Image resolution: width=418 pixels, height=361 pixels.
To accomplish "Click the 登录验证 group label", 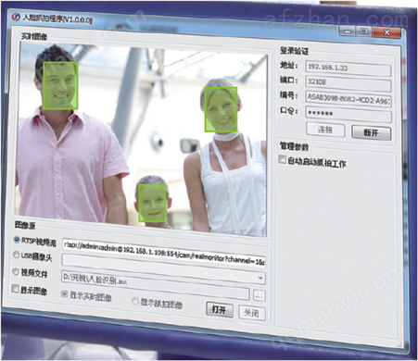I will (294, 51).
